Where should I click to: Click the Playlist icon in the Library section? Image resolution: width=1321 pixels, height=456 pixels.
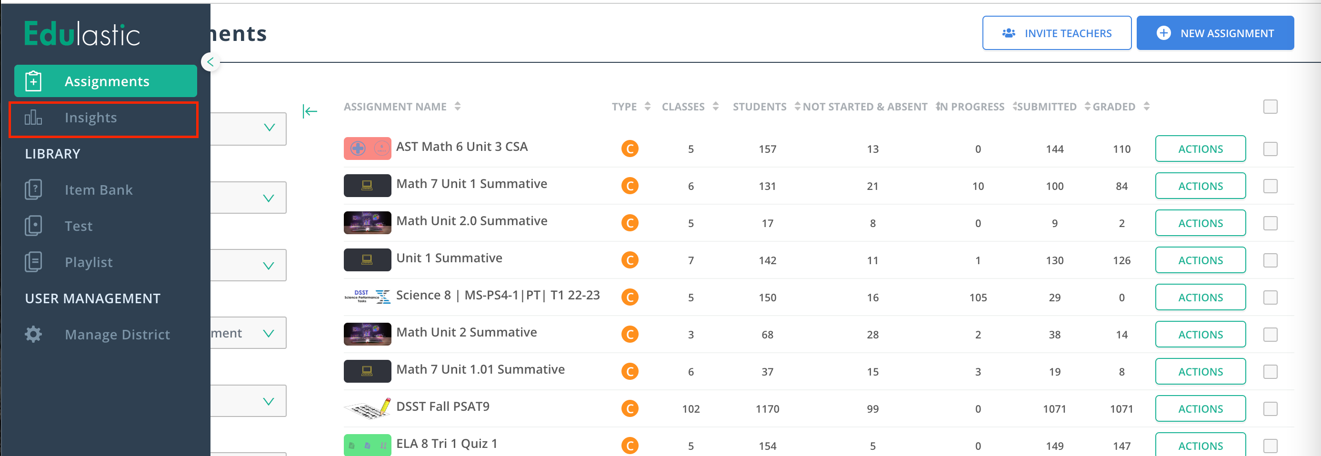(33, 262)
